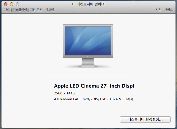Click the Apple LED Cinema 27-inch display name
The height and width of the screenshot is (129, 177).
tap(94, 86)
